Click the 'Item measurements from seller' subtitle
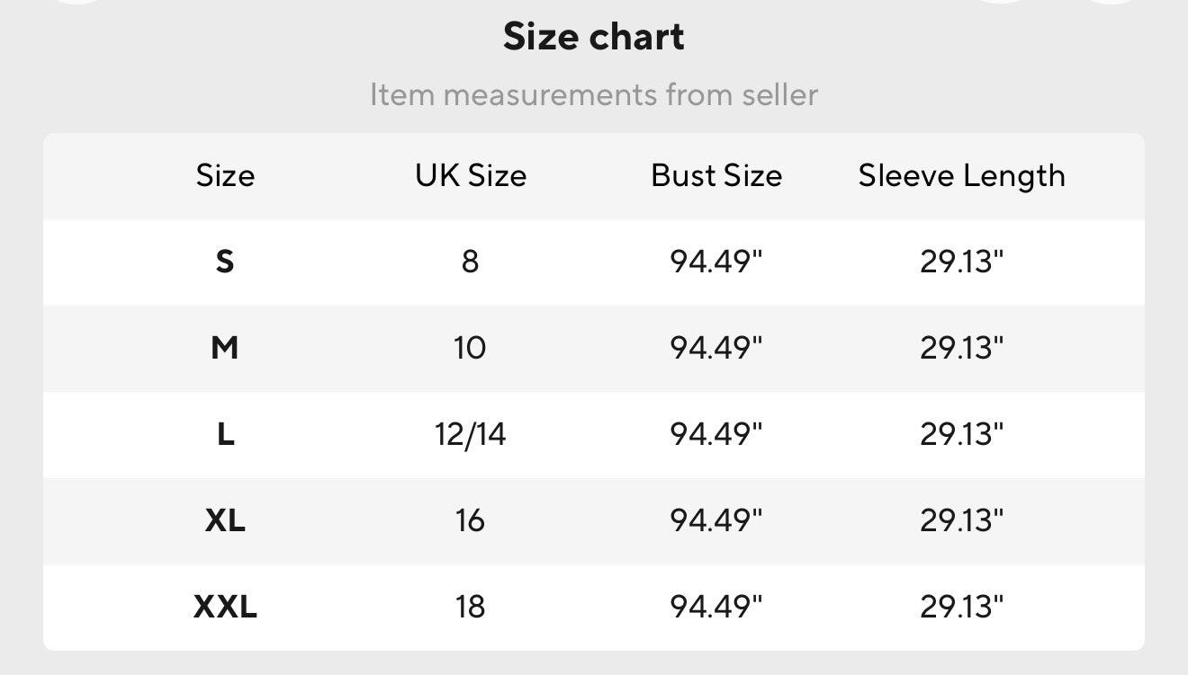 pyautogui.click(x=593, y=94)
